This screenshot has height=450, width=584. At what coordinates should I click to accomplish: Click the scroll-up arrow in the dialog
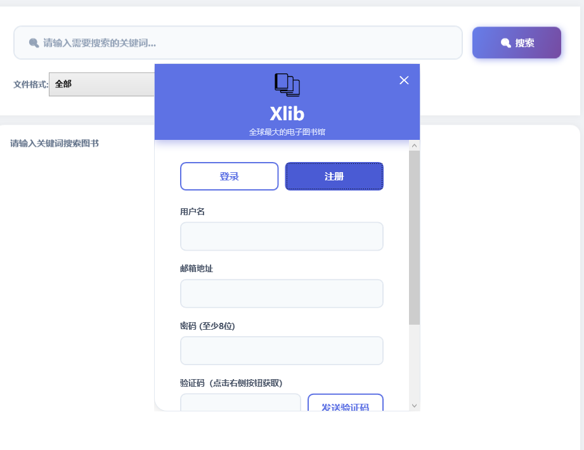pos(414,146)
